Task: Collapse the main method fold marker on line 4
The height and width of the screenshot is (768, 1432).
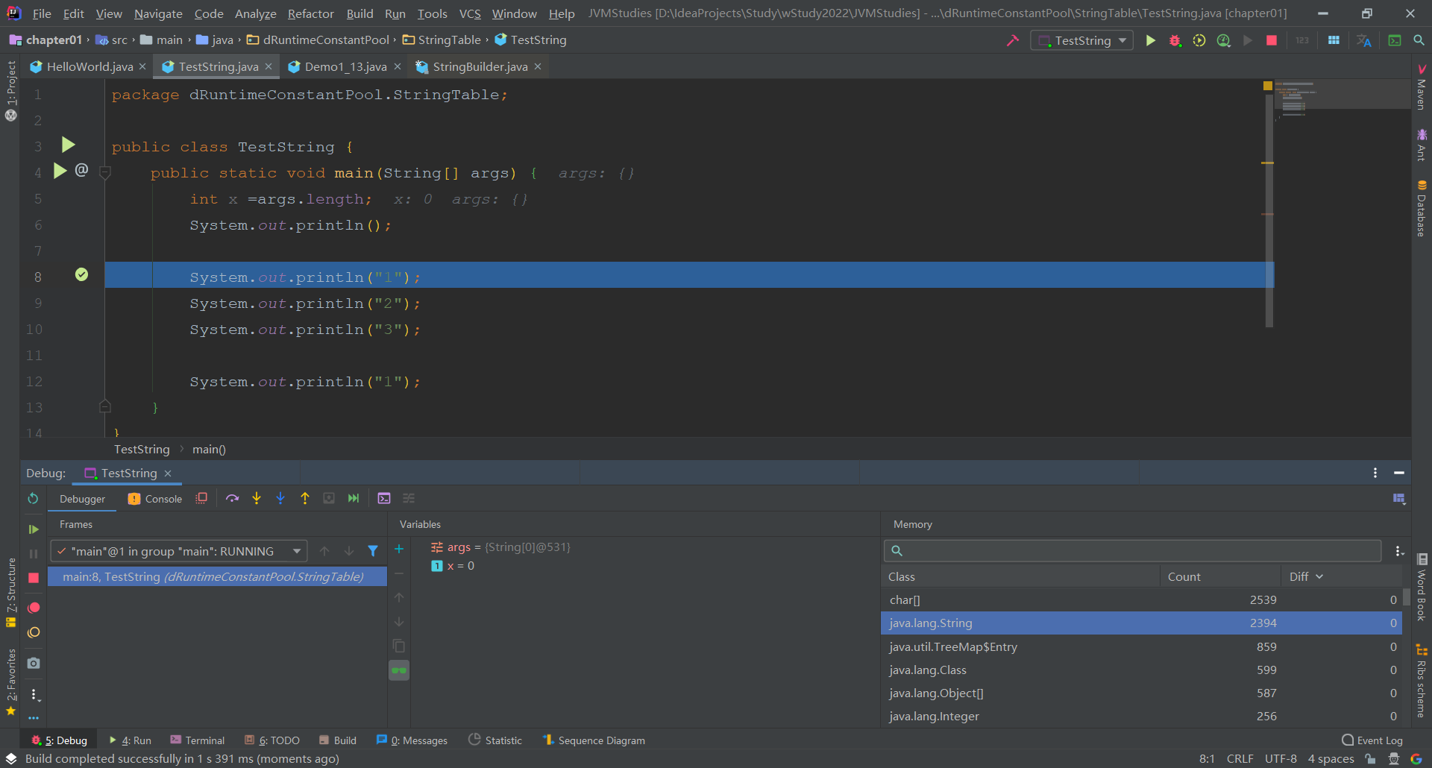Action: pos(105,173)
